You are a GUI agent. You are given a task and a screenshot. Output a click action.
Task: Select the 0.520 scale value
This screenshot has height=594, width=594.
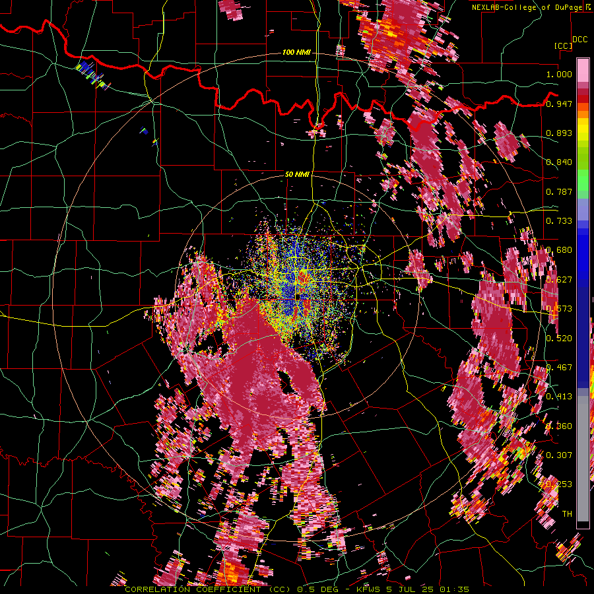coord(559,338)
